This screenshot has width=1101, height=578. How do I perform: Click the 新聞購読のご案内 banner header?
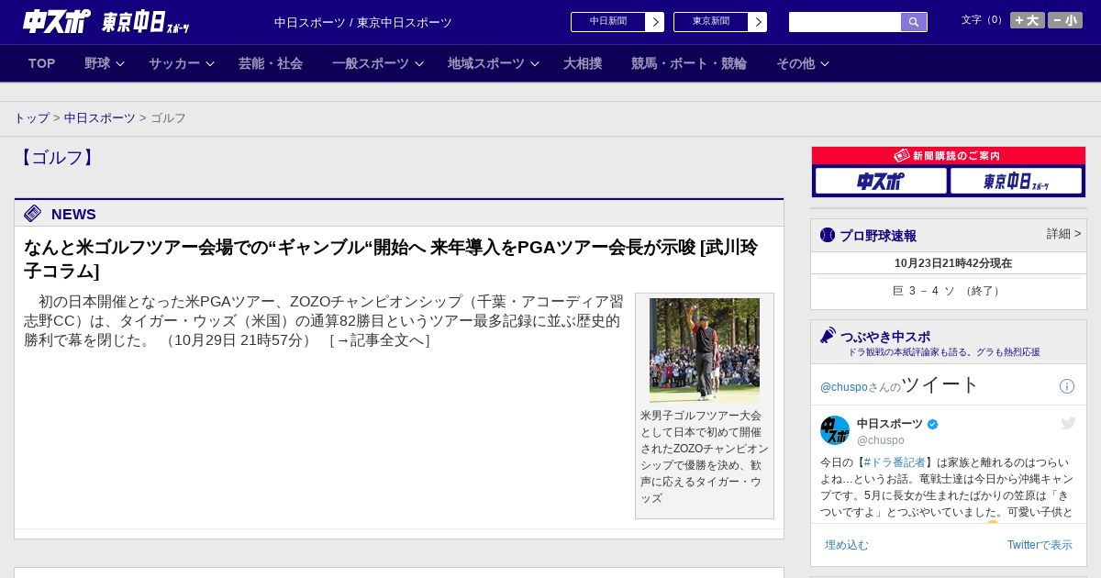click(x=949, y=156)
